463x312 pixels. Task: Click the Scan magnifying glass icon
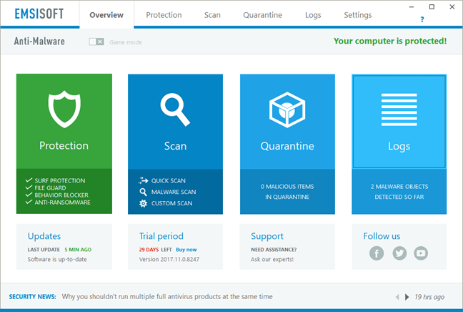pyautogui.click(x=175, y=109)
